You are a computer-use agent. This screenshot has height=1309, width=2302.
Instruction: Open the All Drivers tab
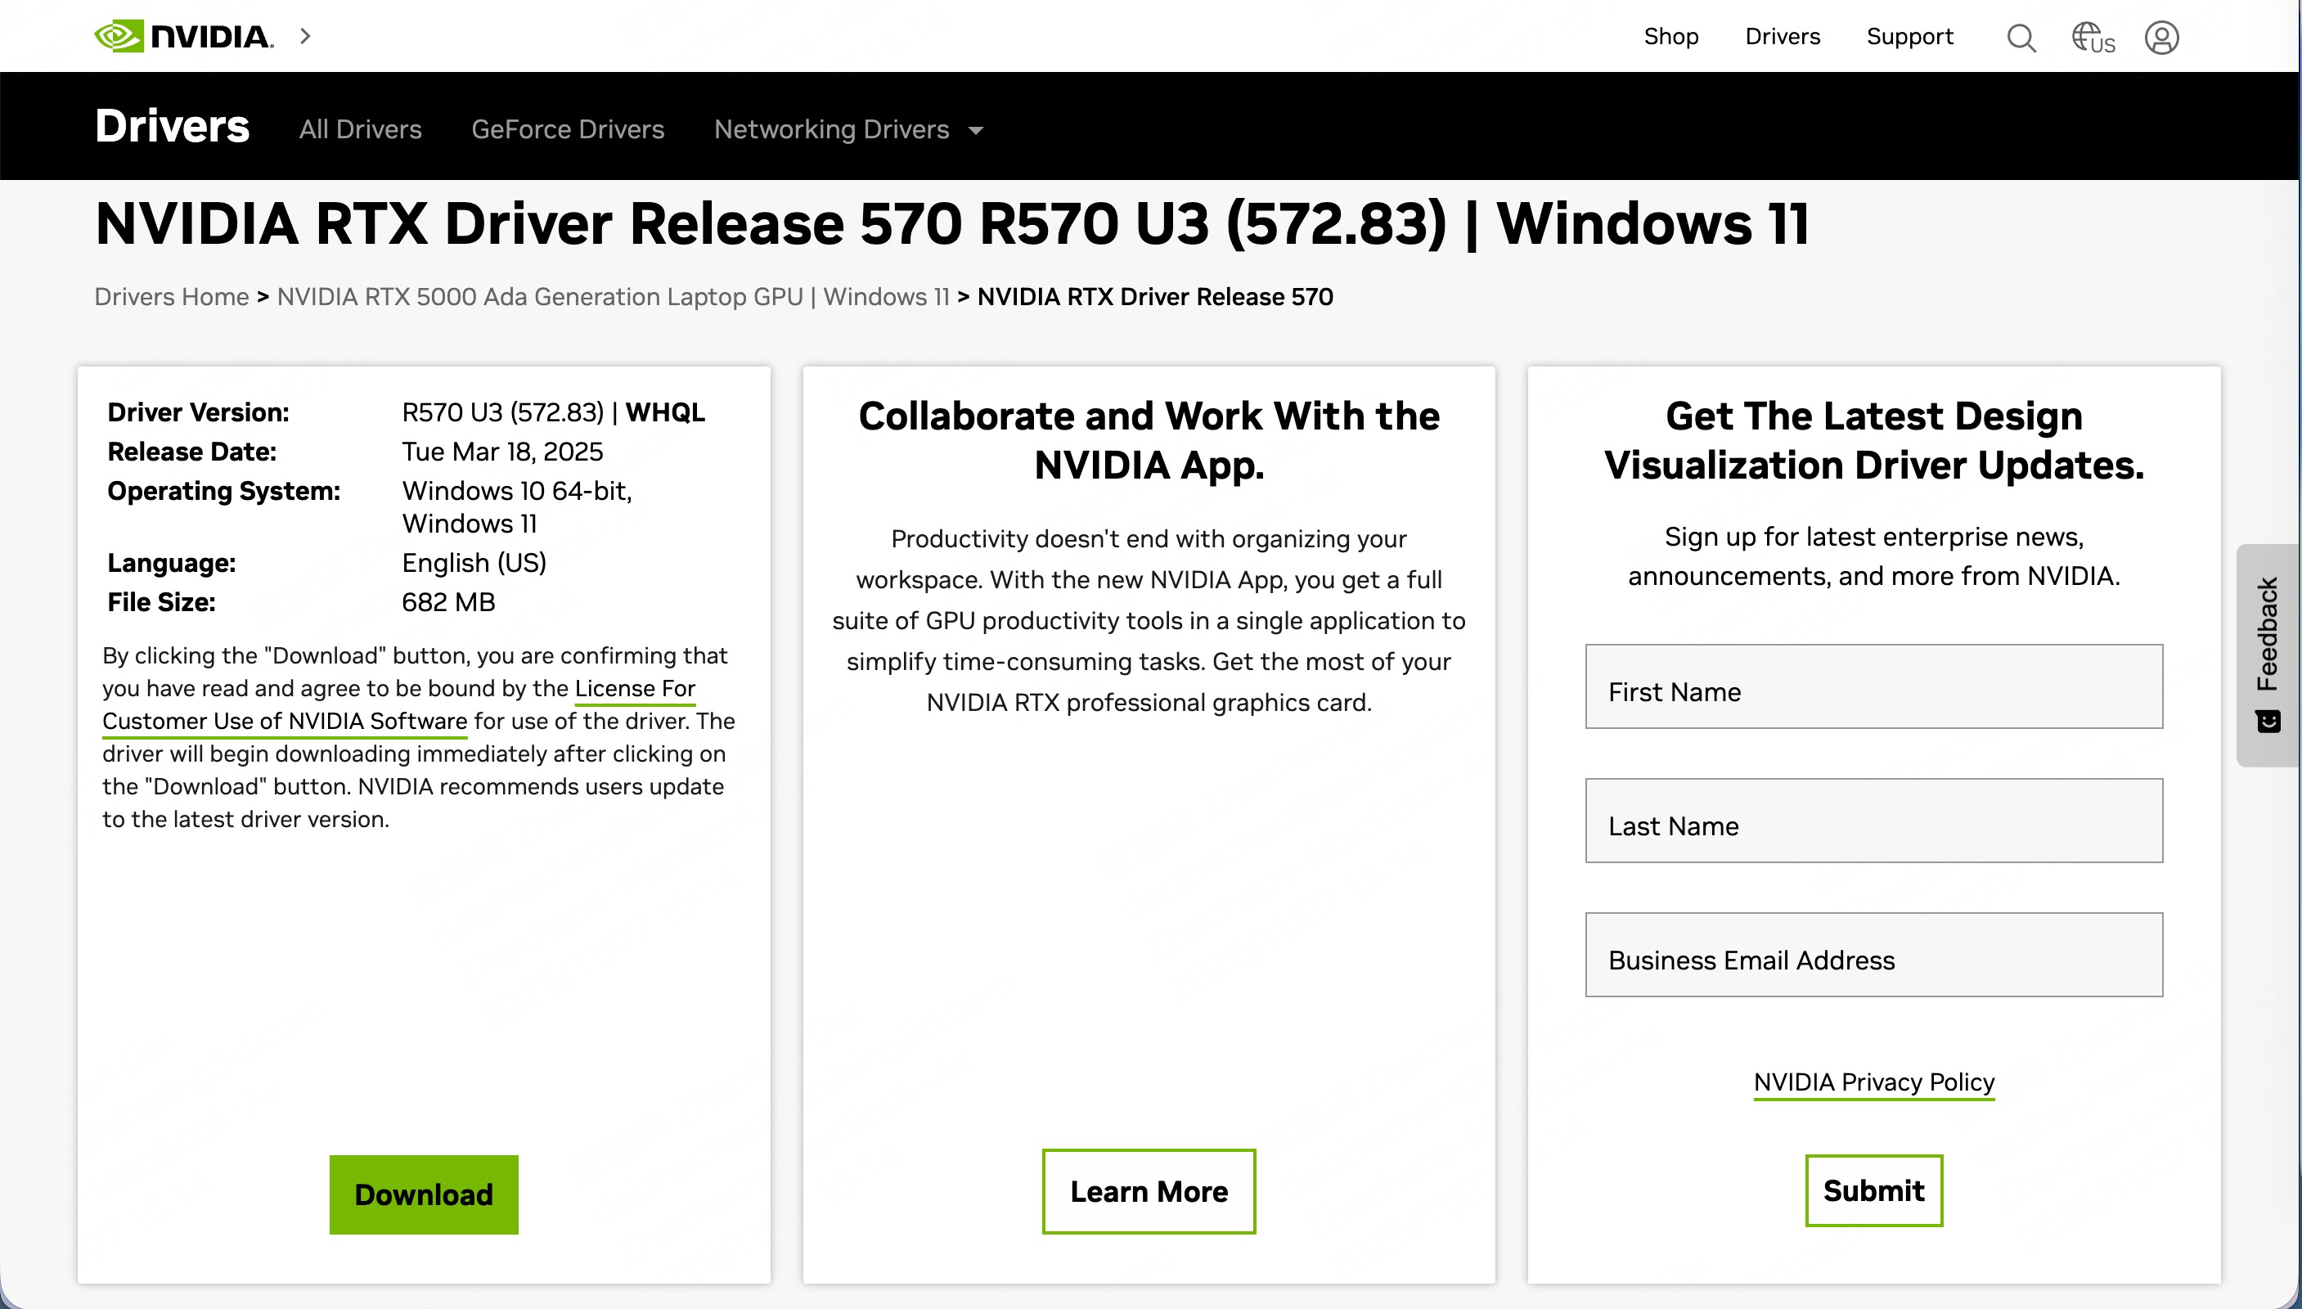360,129
